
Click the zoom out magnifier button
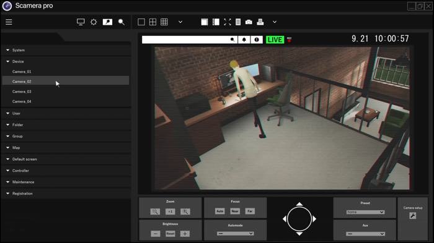[x=155, y=211]
